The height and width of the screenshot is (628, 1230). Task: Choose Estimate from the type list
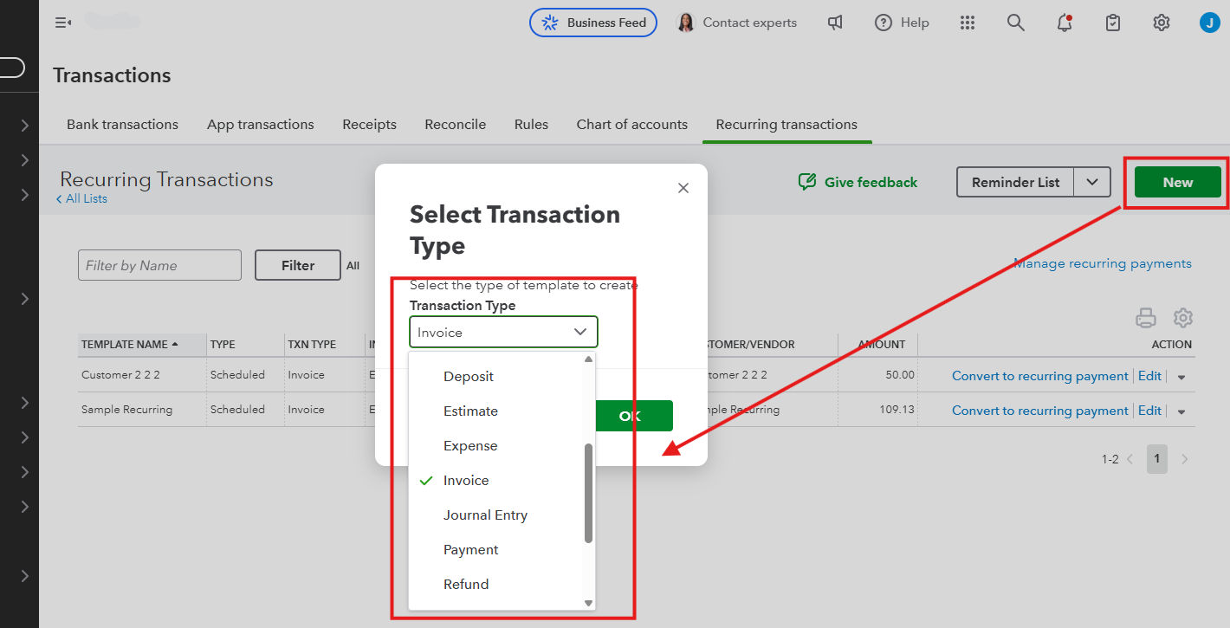coord(471,411)
